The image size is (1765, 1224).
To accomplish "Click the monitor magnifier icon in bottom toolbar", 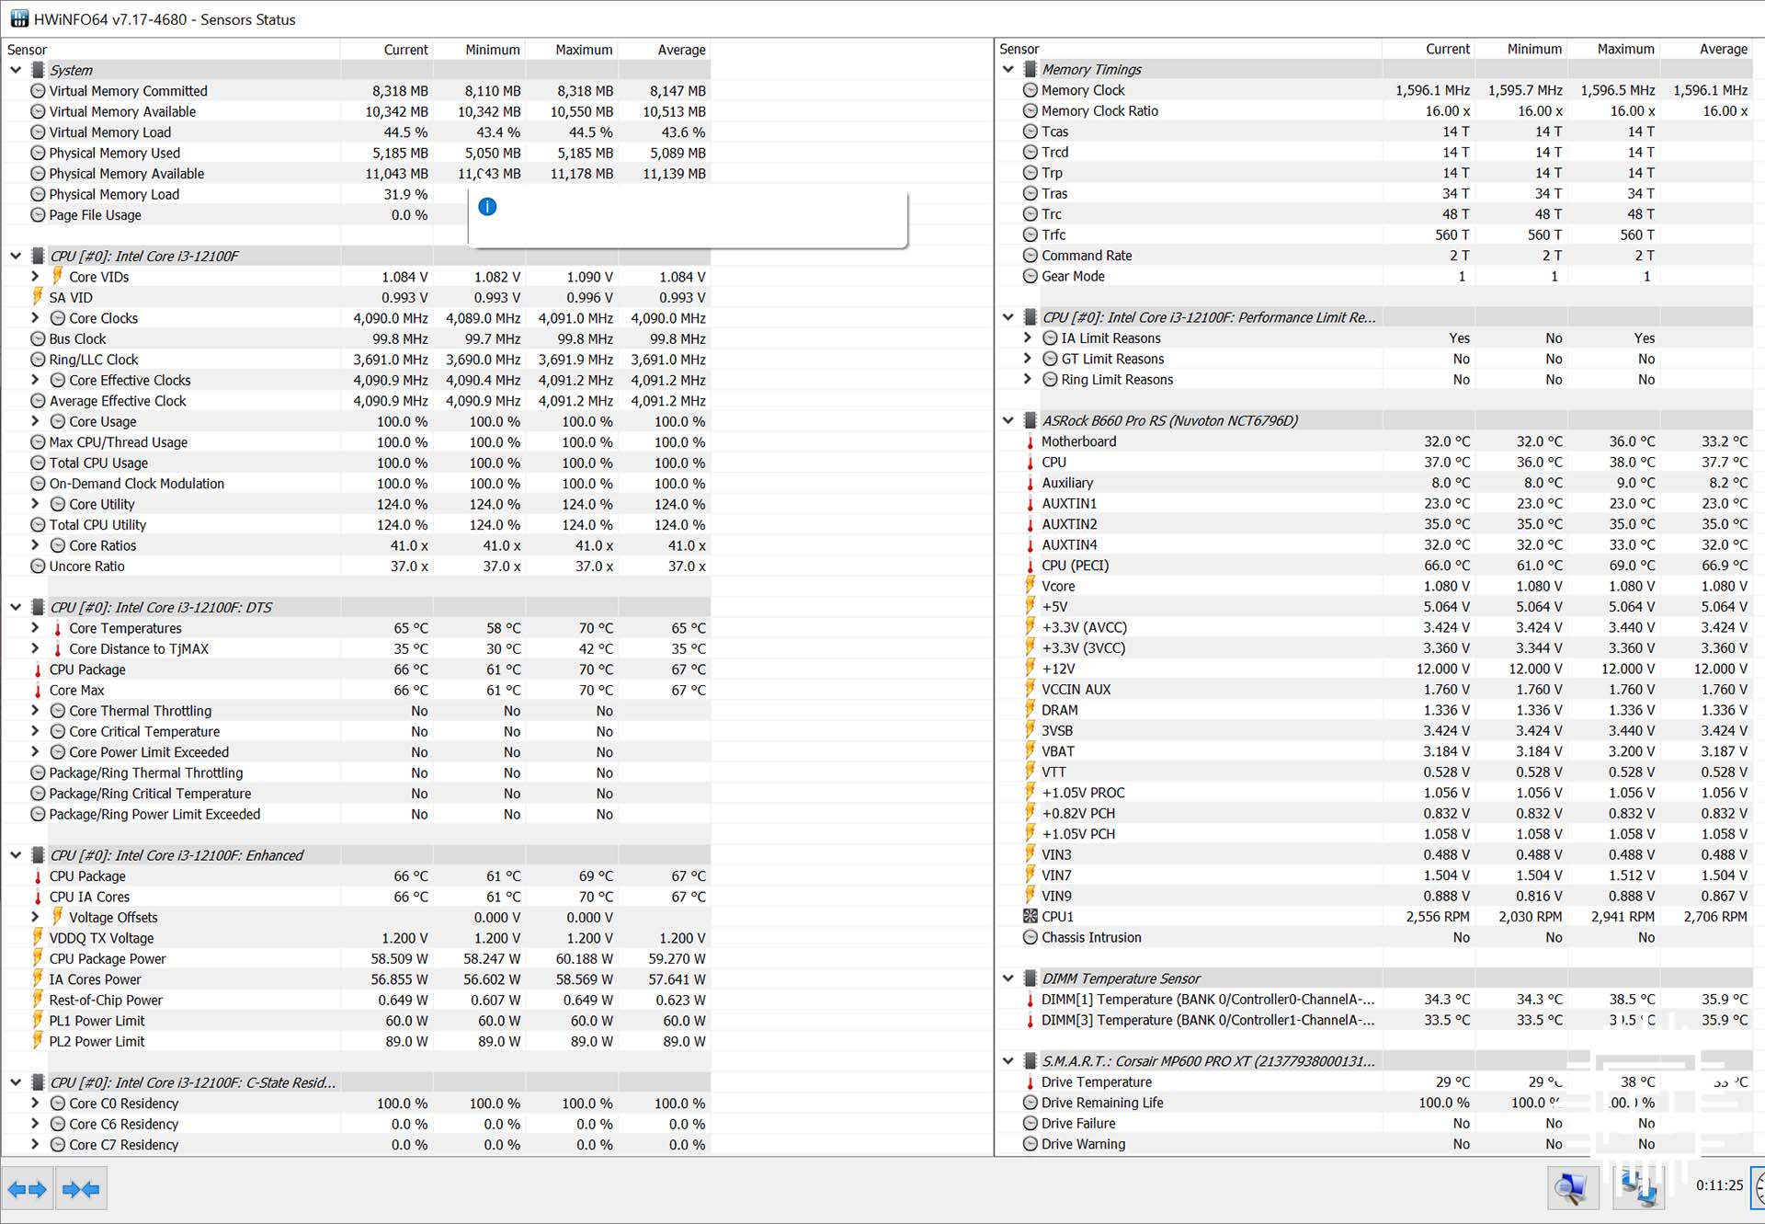I will pyautogui.click(x=1572, y=1188).
